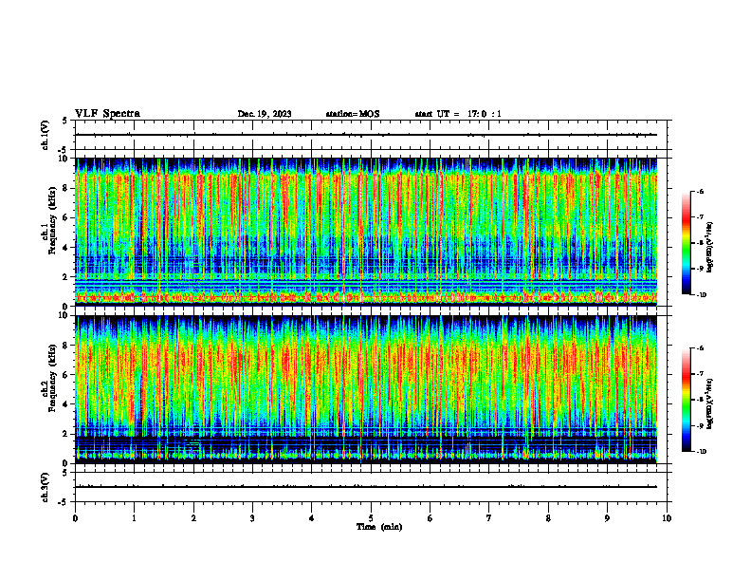
Task: Click the time axis tick label "8"
Action: [548, 518]
